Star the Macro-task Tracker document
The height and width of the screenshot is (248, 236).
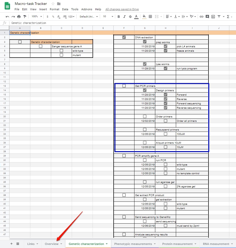coord(53,4)
